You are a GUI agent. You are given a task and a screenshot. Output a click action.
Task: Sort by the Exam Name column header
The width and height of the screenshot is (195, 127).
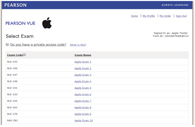(83, 55)
